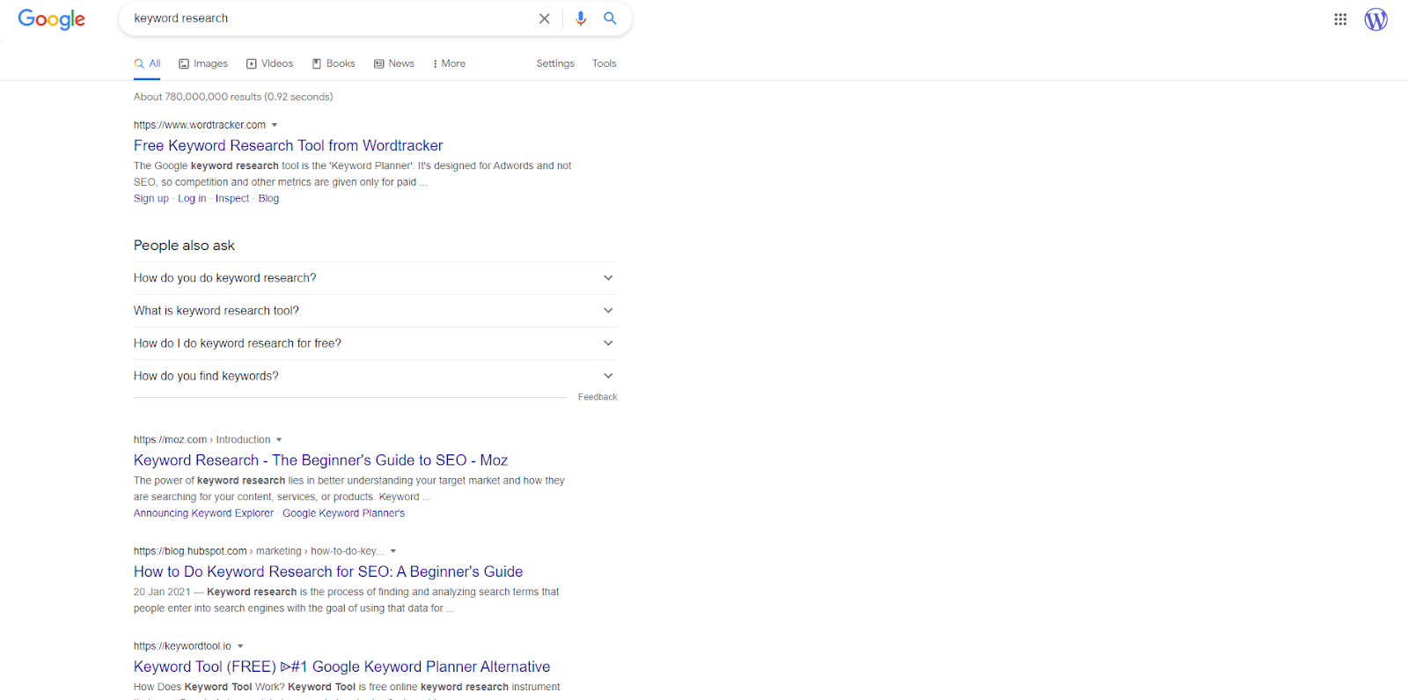Image resolution: width=1408 pixels, height=700 pixels.
Task: Follow the Google Keyword Planner's sitelink
Action: (x=344, y=513)
